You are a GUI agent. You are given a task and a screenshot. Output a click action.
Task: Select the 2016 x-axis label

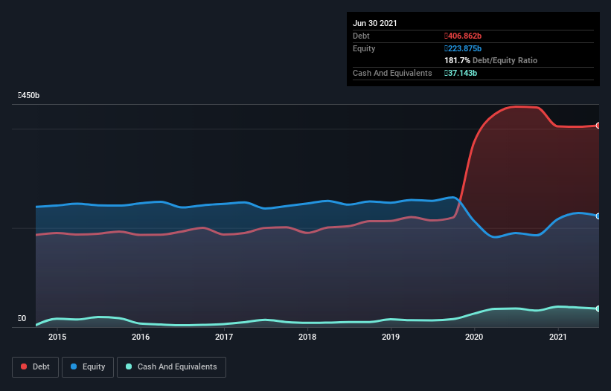click(141, 337)
